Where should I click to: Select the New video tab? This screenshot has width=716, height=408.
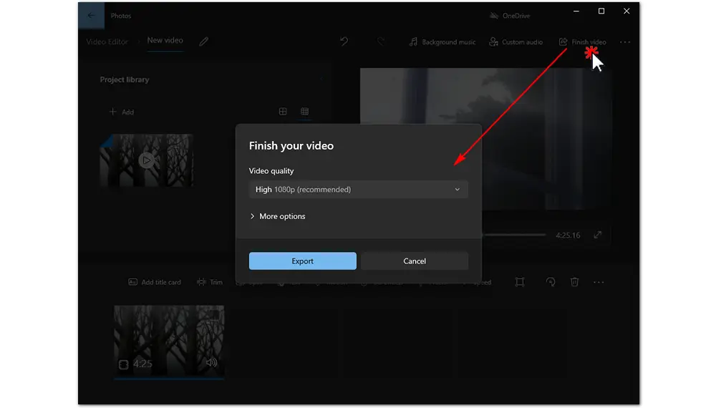pos(165,41)
